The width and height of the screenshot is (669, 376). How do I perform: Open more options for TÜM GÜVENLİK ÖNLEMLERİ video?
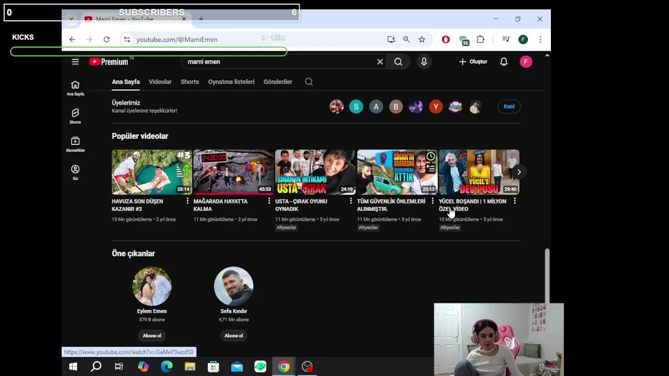coord(432,201)
